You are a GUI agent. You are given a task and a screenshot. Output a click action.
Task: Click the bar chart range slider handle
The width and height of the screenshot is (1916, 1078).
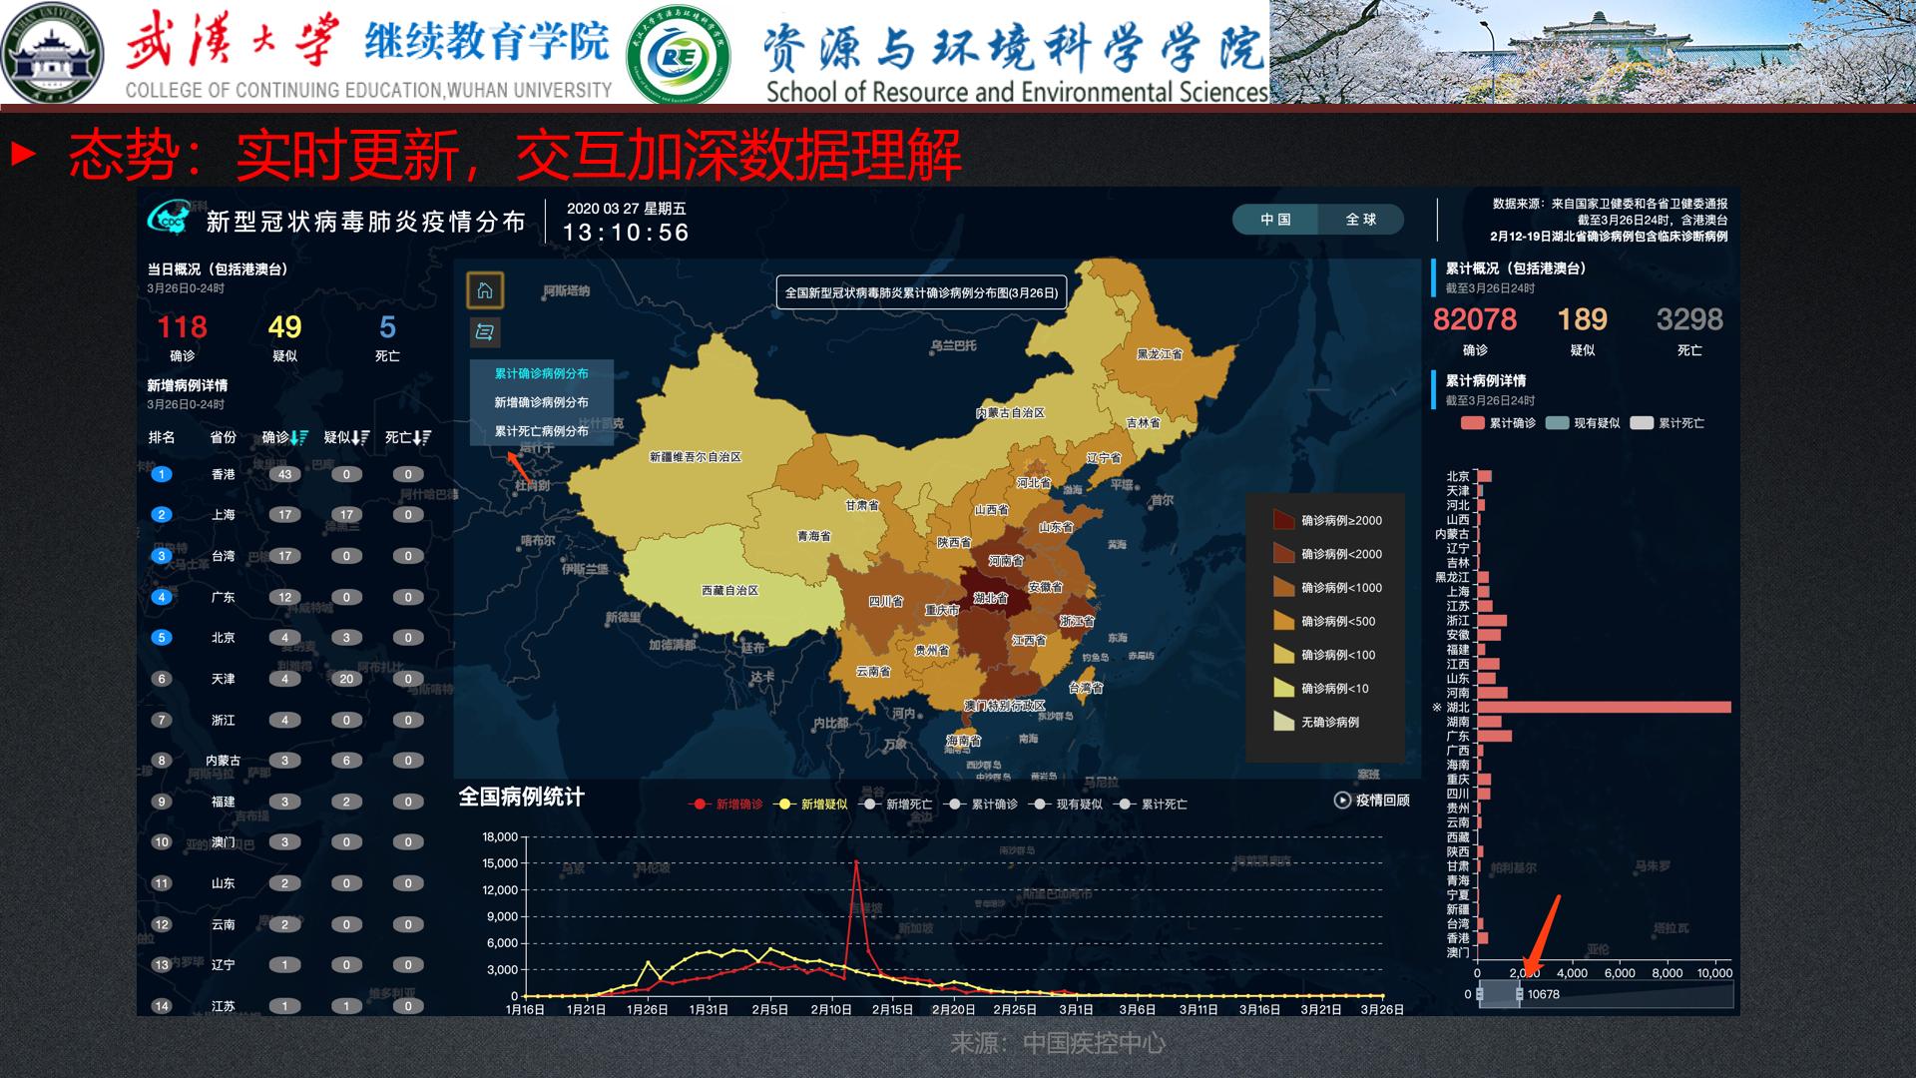[x=1519, y=994]
